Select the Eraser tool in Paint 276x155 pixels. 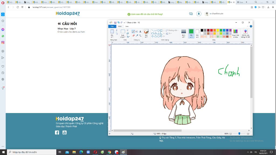[x=133, y=36]
